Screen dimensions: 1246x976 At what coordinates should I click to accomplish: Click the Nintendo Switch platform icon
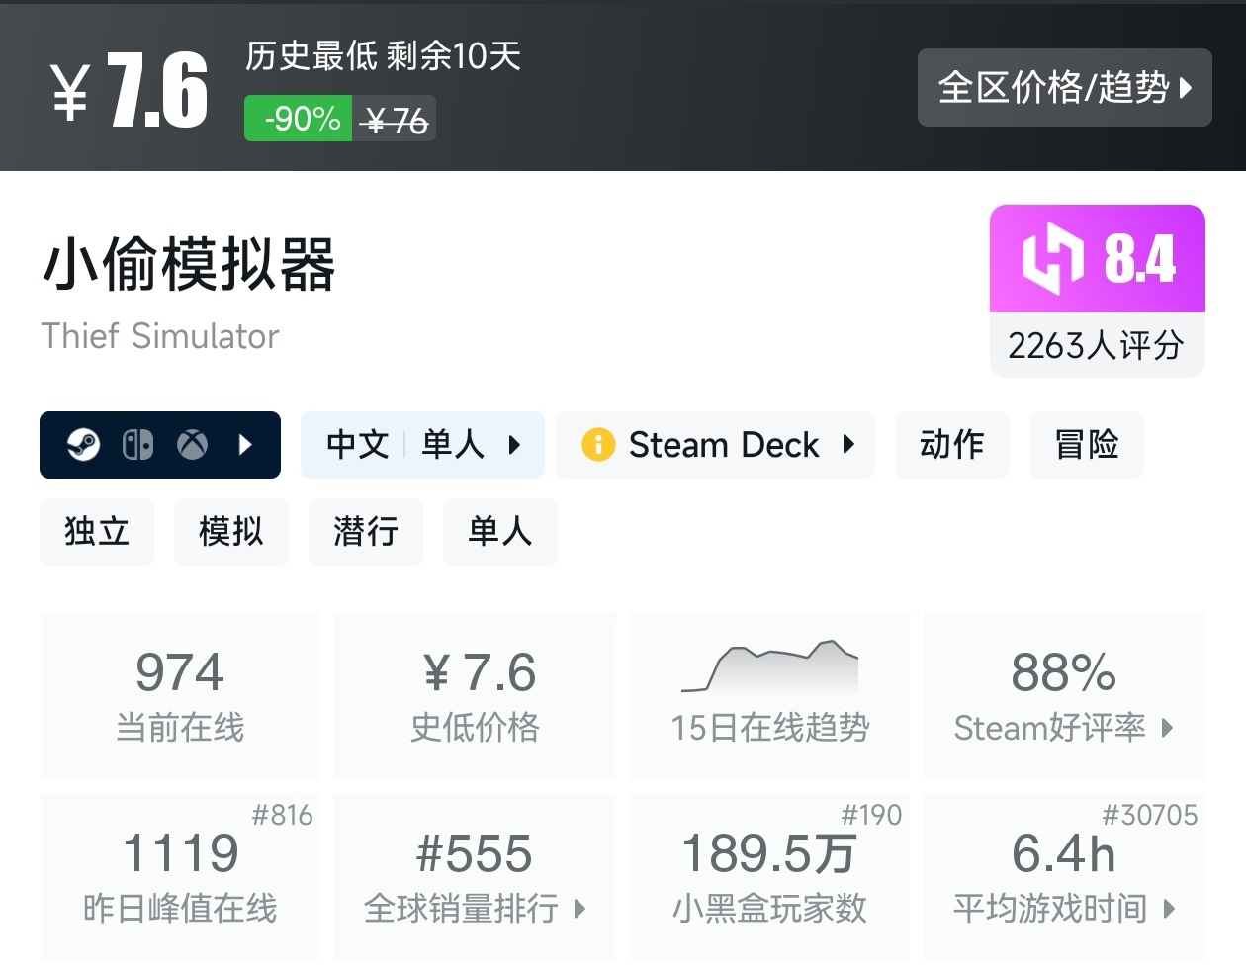pyautogui.click(x=137, y=445)
